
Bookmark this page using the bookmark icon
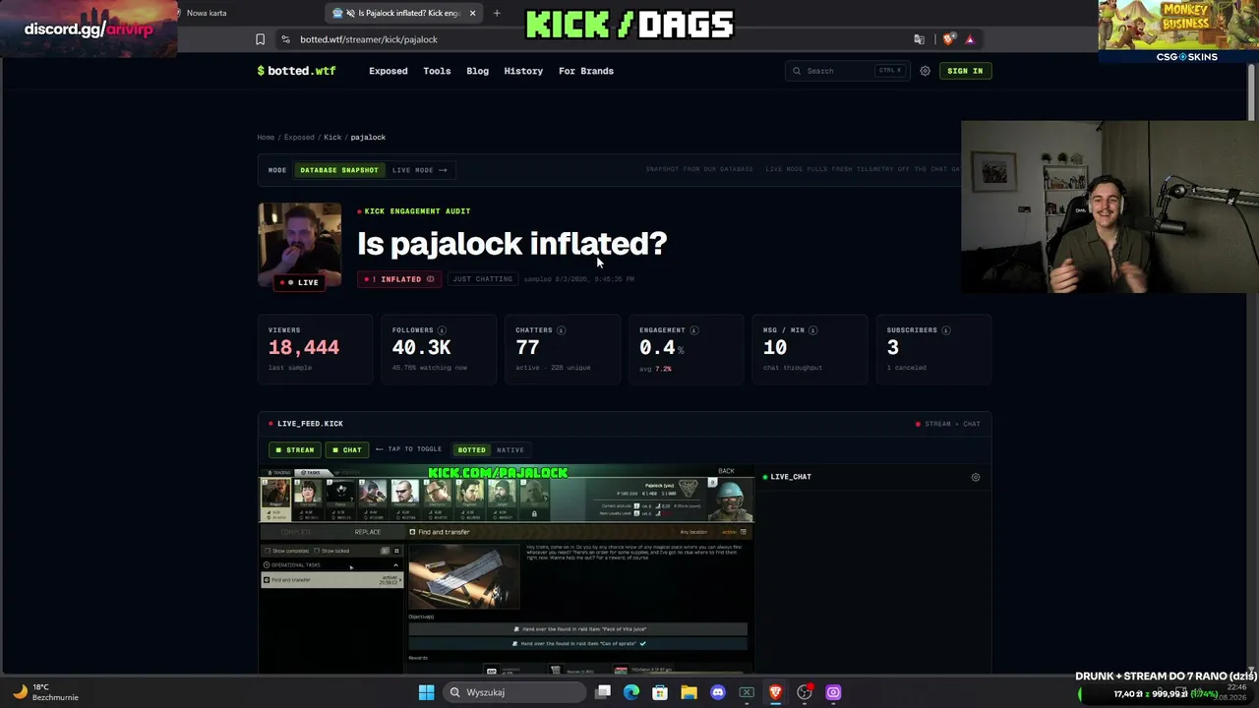260,39
